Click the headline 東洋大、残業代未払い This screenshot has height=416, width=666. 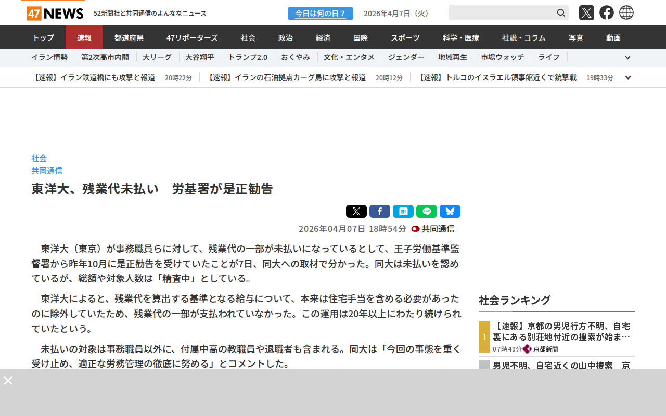point(152,189)
